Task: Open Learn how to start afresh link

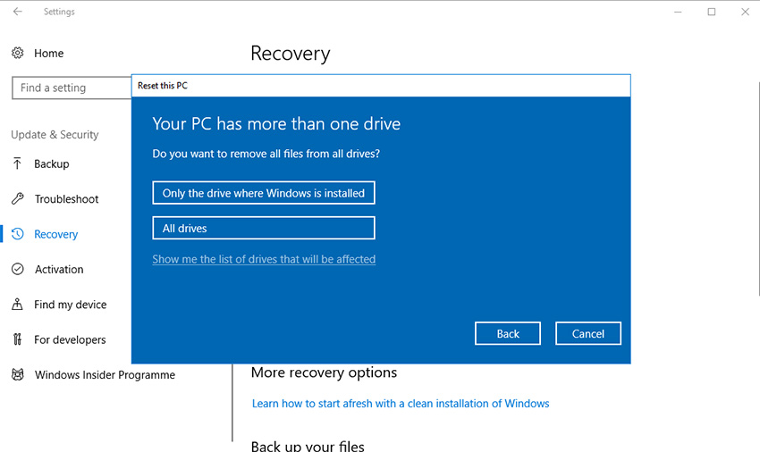Action: coord(401,404)
